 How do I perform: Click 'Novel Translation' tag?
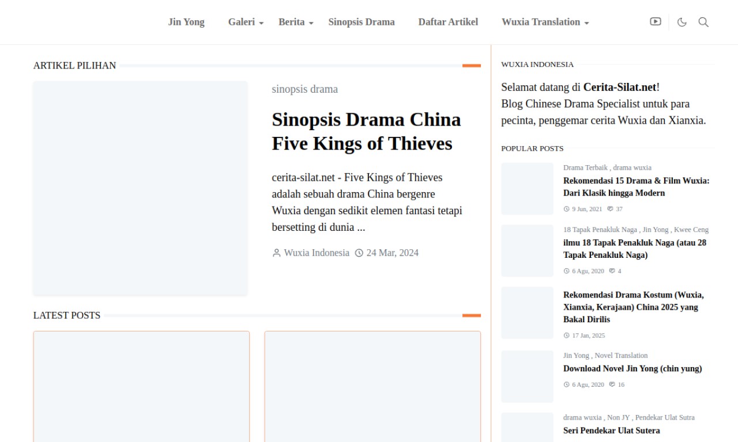pyautogui.click(x=621, y=356)
